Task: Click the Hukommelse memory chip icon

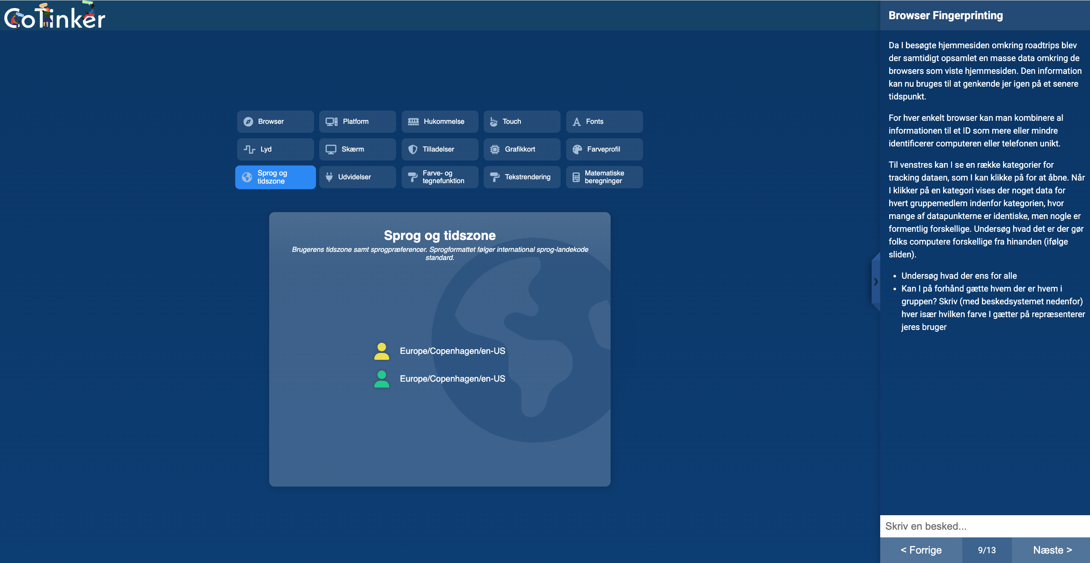Action: click(413, 122)
